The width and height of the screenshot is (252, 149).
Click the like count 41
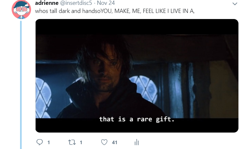click(x=115, y=143)
